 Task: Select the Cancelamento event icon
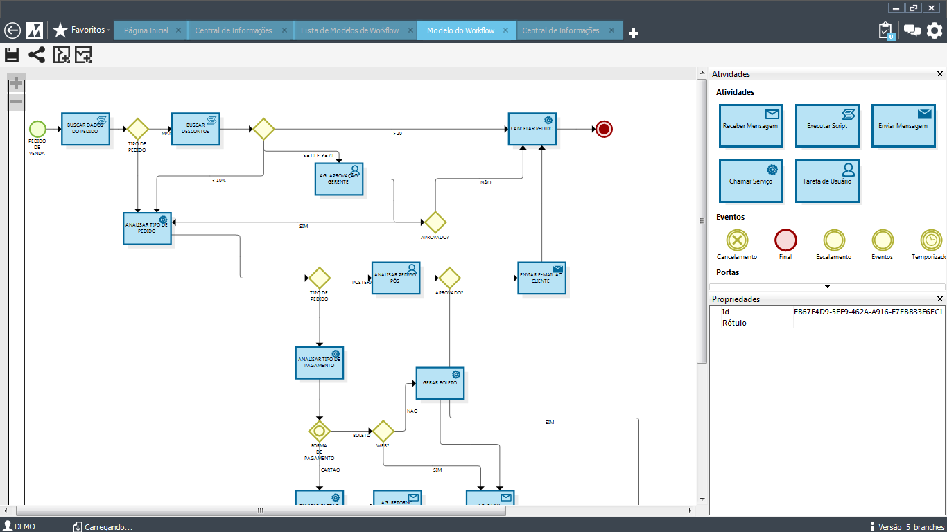pos(737,240)
